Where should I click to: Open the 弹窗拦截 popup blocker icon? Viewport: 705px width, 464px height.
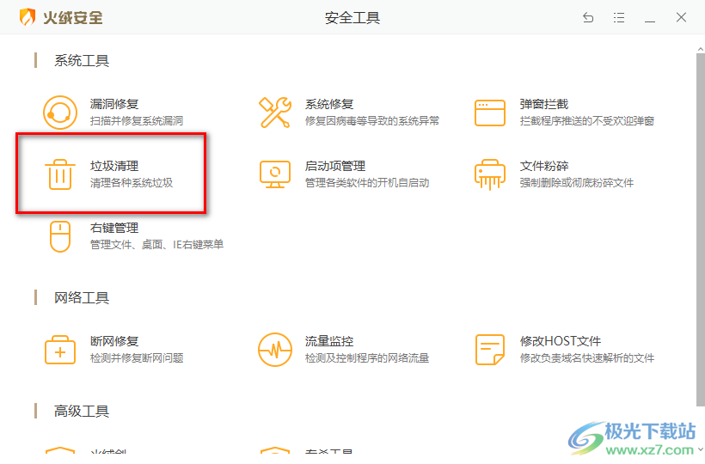click(490, 113)
